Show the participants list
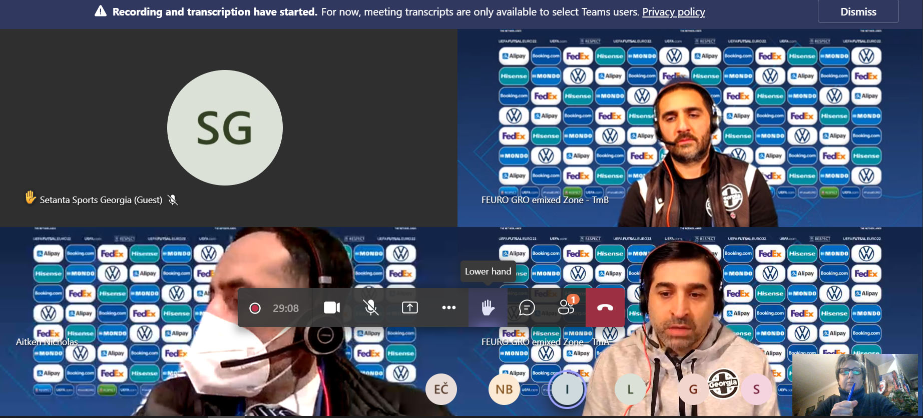This screenshot has width=923, height=418. point(566,307)
